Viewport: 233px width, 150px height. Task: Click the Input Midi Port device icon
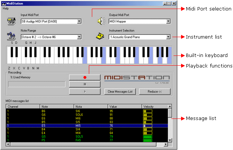pos(11,21)
